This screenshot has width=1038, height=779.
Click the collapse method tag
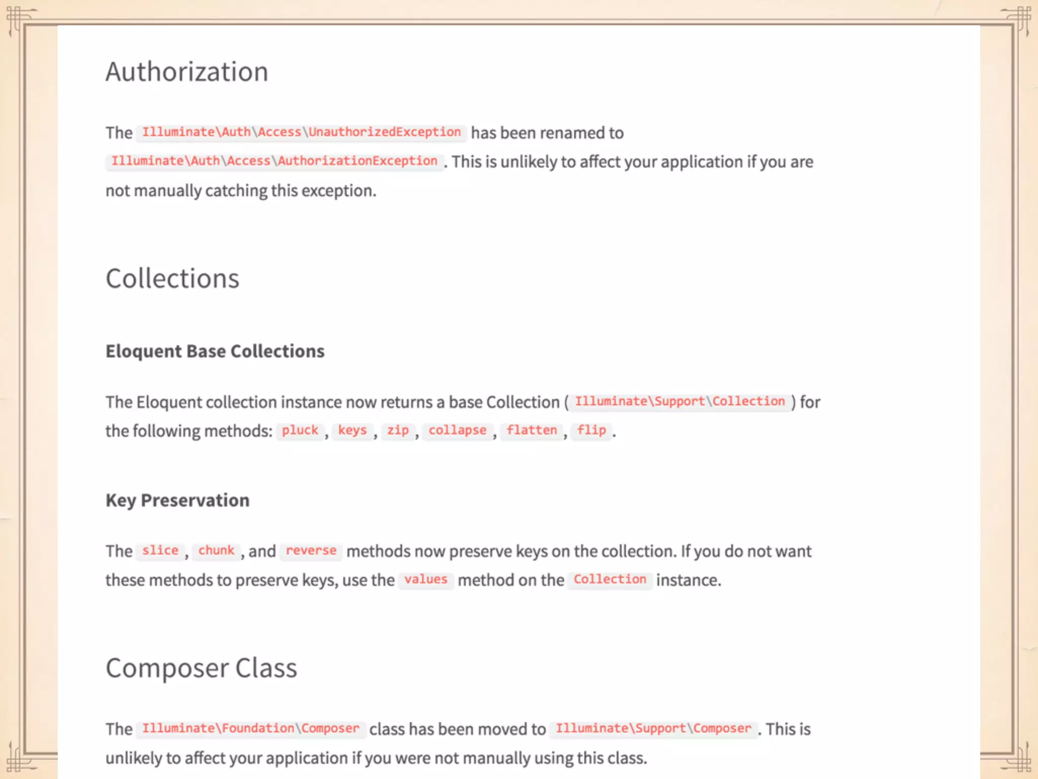coord(457,431)
